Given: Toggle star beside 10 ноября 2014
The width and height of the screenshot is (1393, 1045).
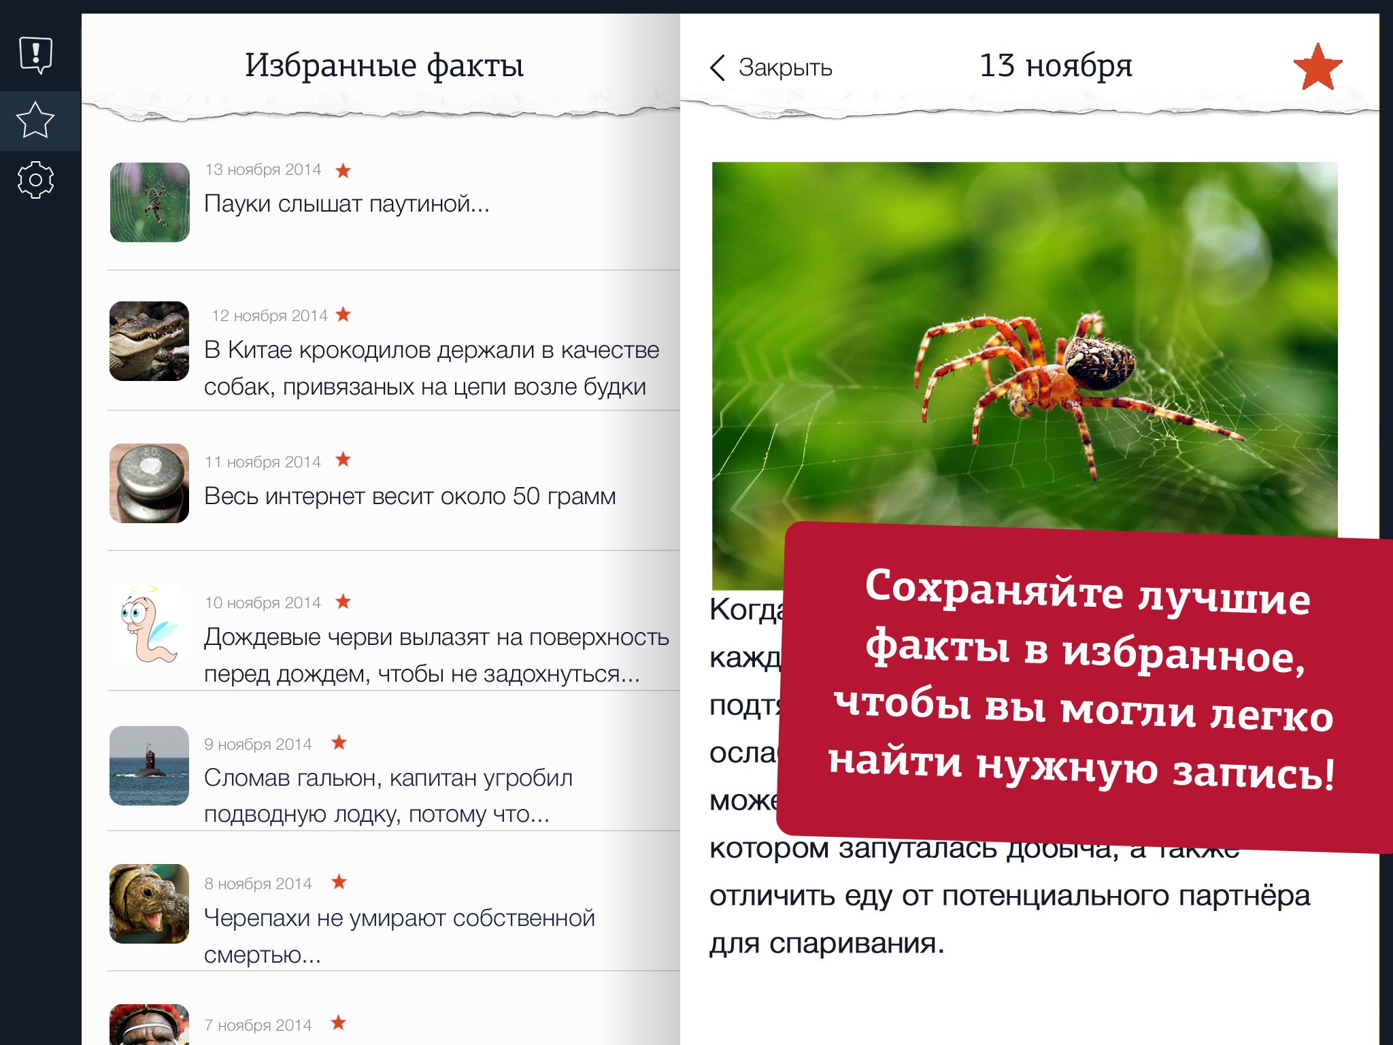Looking at the screenshot, I should (343, 601).
